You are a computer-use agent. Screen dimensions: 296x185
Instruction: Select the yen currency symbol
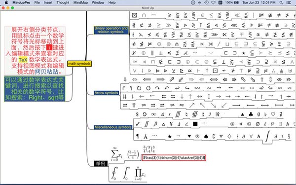click(x=171, y=124)
